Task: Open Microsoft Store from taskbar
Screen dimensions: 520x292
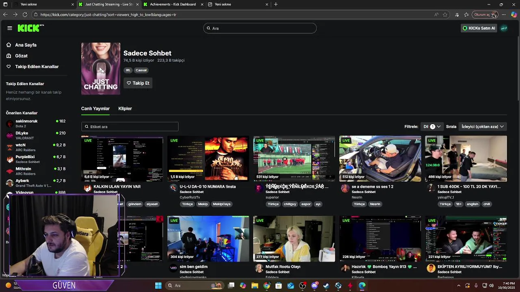Action: coord(279,286)
